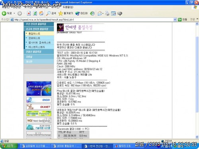Image resolution: width=199 pixels, height=149 pixels.
Task: Click the page scrollbar down arrow
Action: click(x=197, y=137)
